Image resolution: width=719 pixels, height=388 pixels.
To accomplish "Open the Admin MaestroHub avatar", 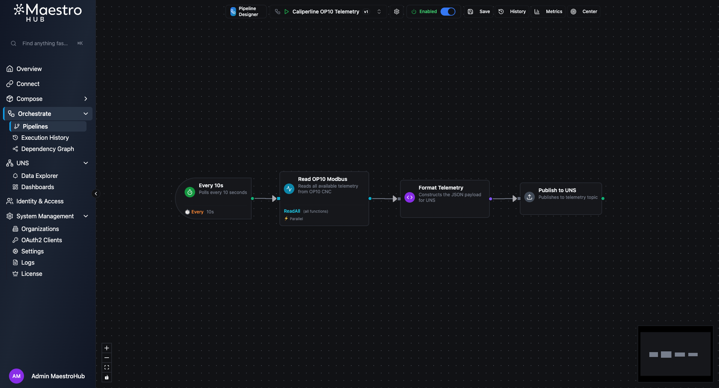I will [16, 376].
